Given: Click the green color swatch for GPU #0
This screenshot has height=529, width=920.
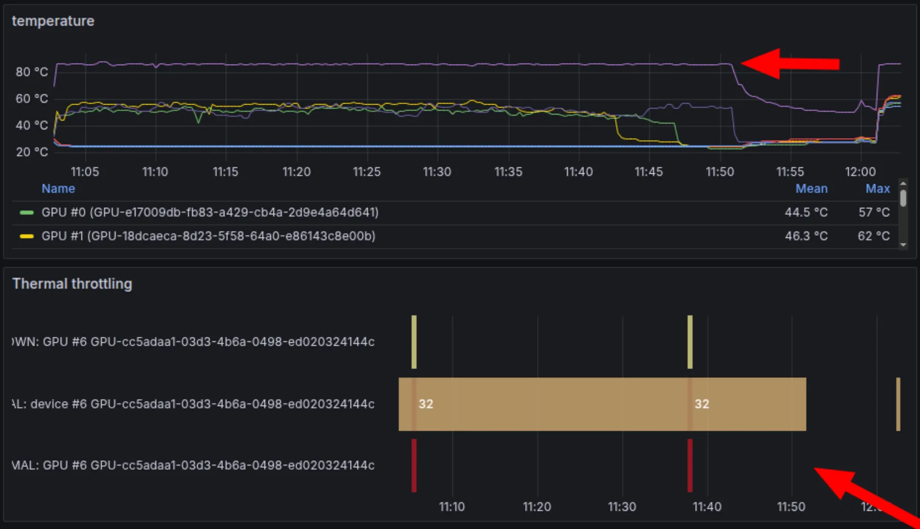Looking at the screenshot, I should (x=27, y=212).
